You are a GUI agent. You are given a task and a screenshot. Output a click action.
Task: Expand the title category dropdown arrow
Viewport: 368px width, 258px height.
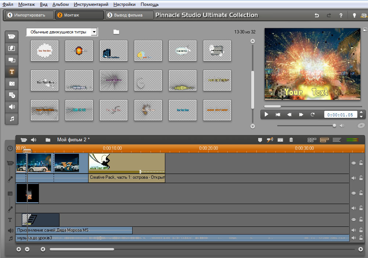click(x=94, y=32)
